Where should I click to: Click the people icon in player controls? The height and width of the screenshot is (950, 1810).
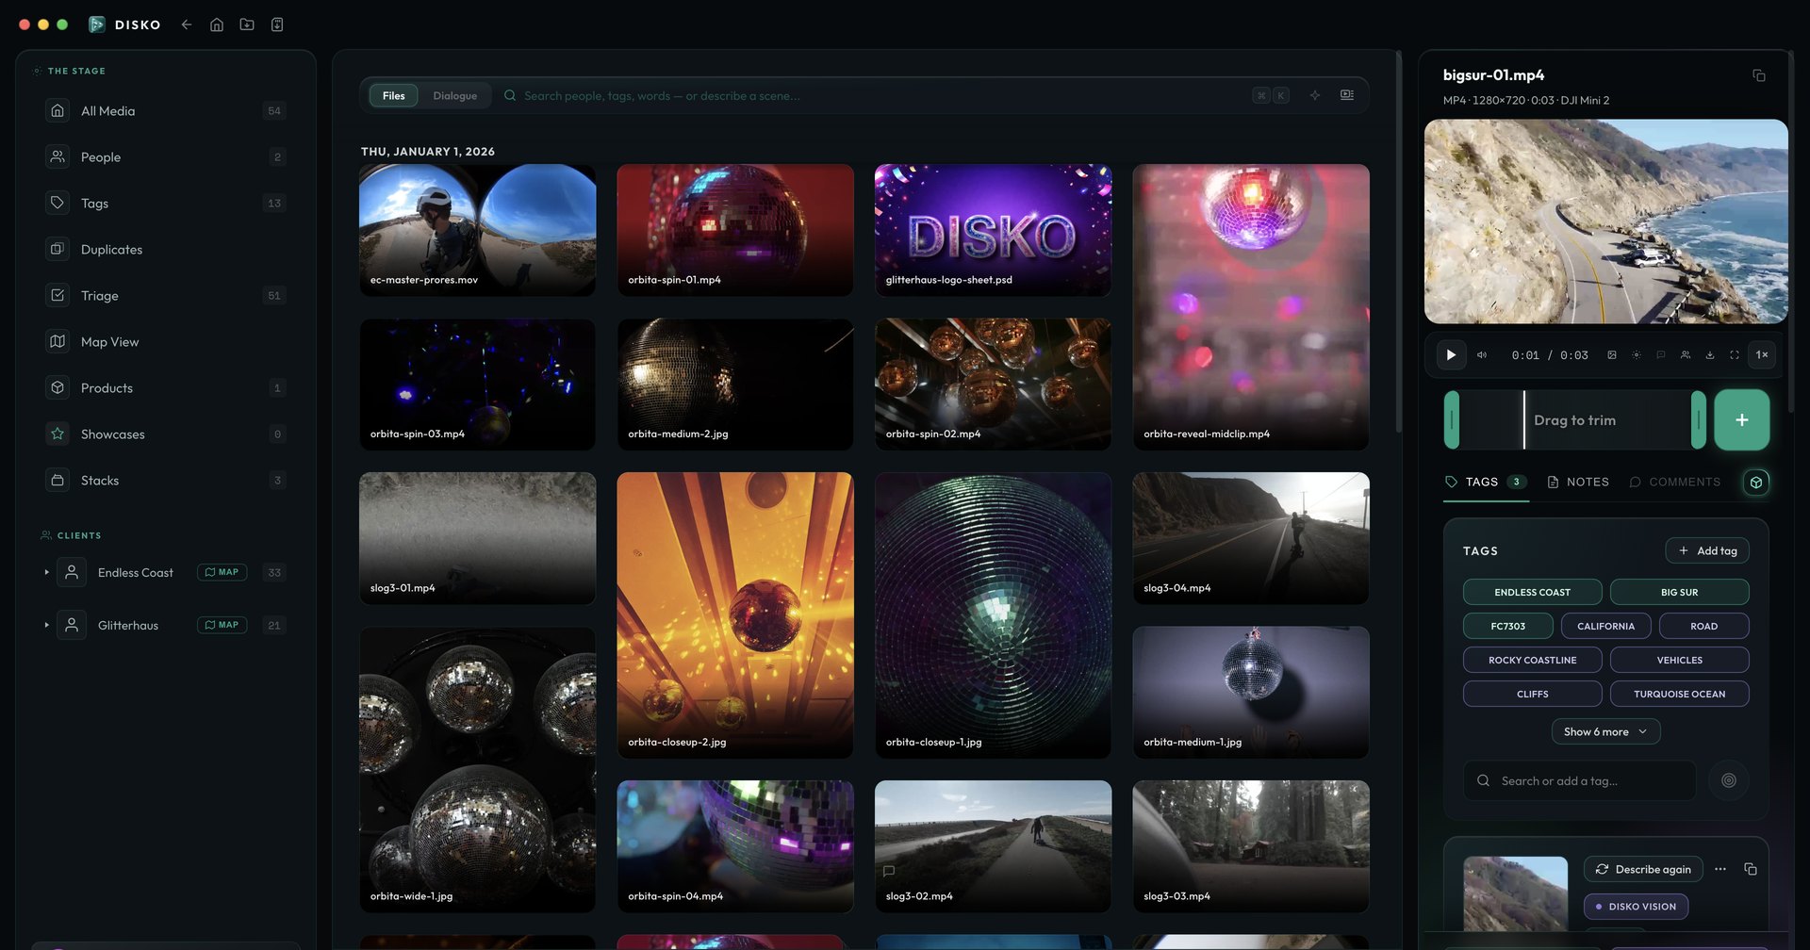coord(1686,355)
